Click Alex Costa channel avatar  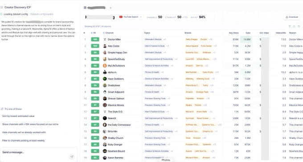(x=105, y=46)
